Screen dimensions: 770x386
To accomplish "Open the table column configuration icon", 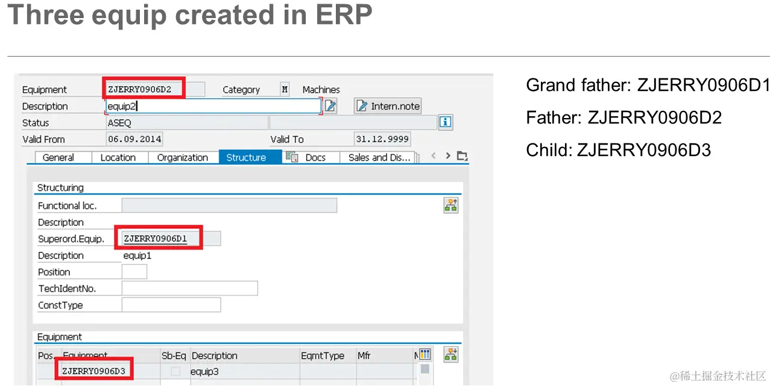I will [425, 355].
